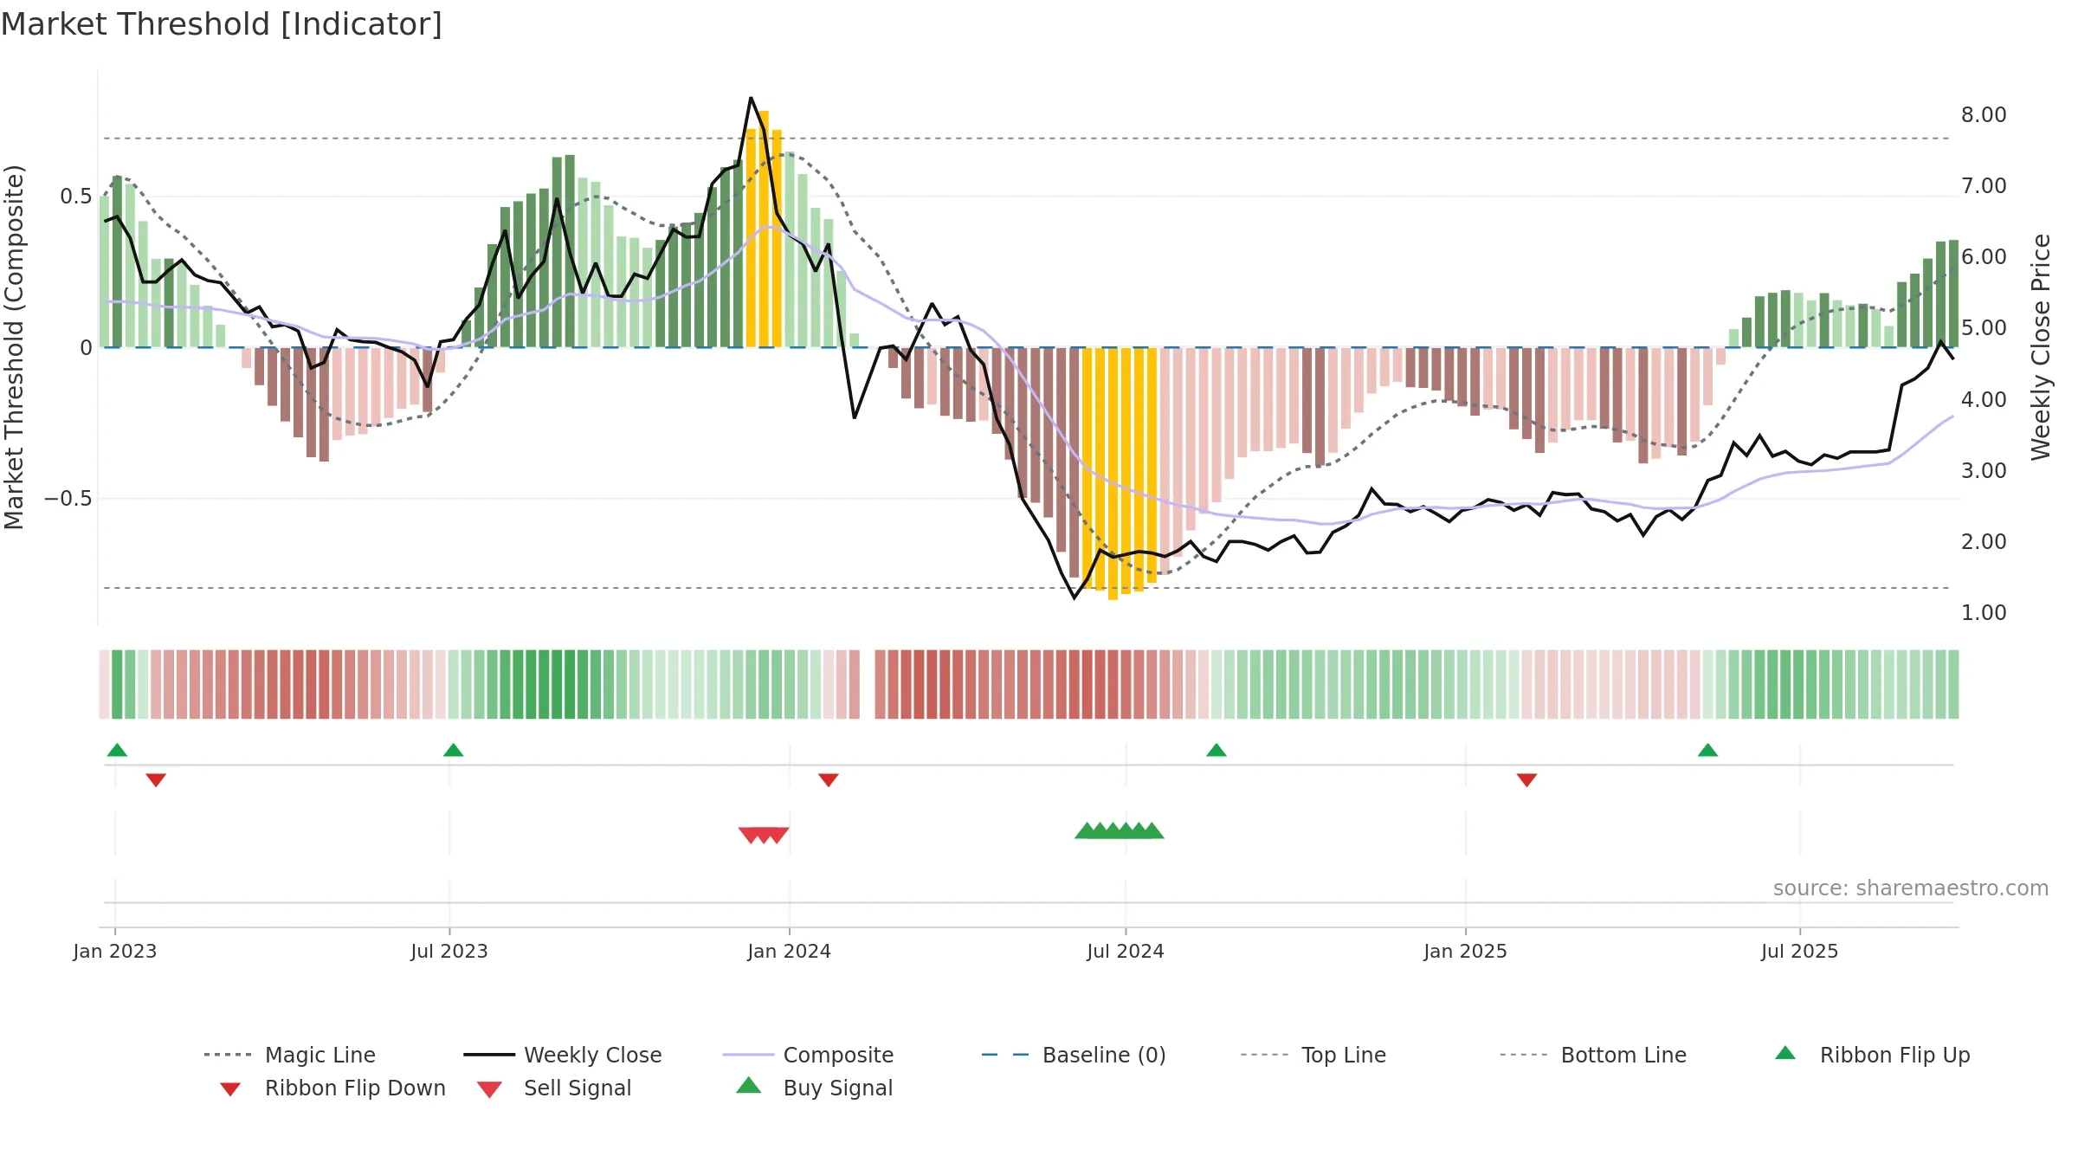
Task: Toggle the Ribbon Flip Up legend entry
Action: coord(1872,1055)
